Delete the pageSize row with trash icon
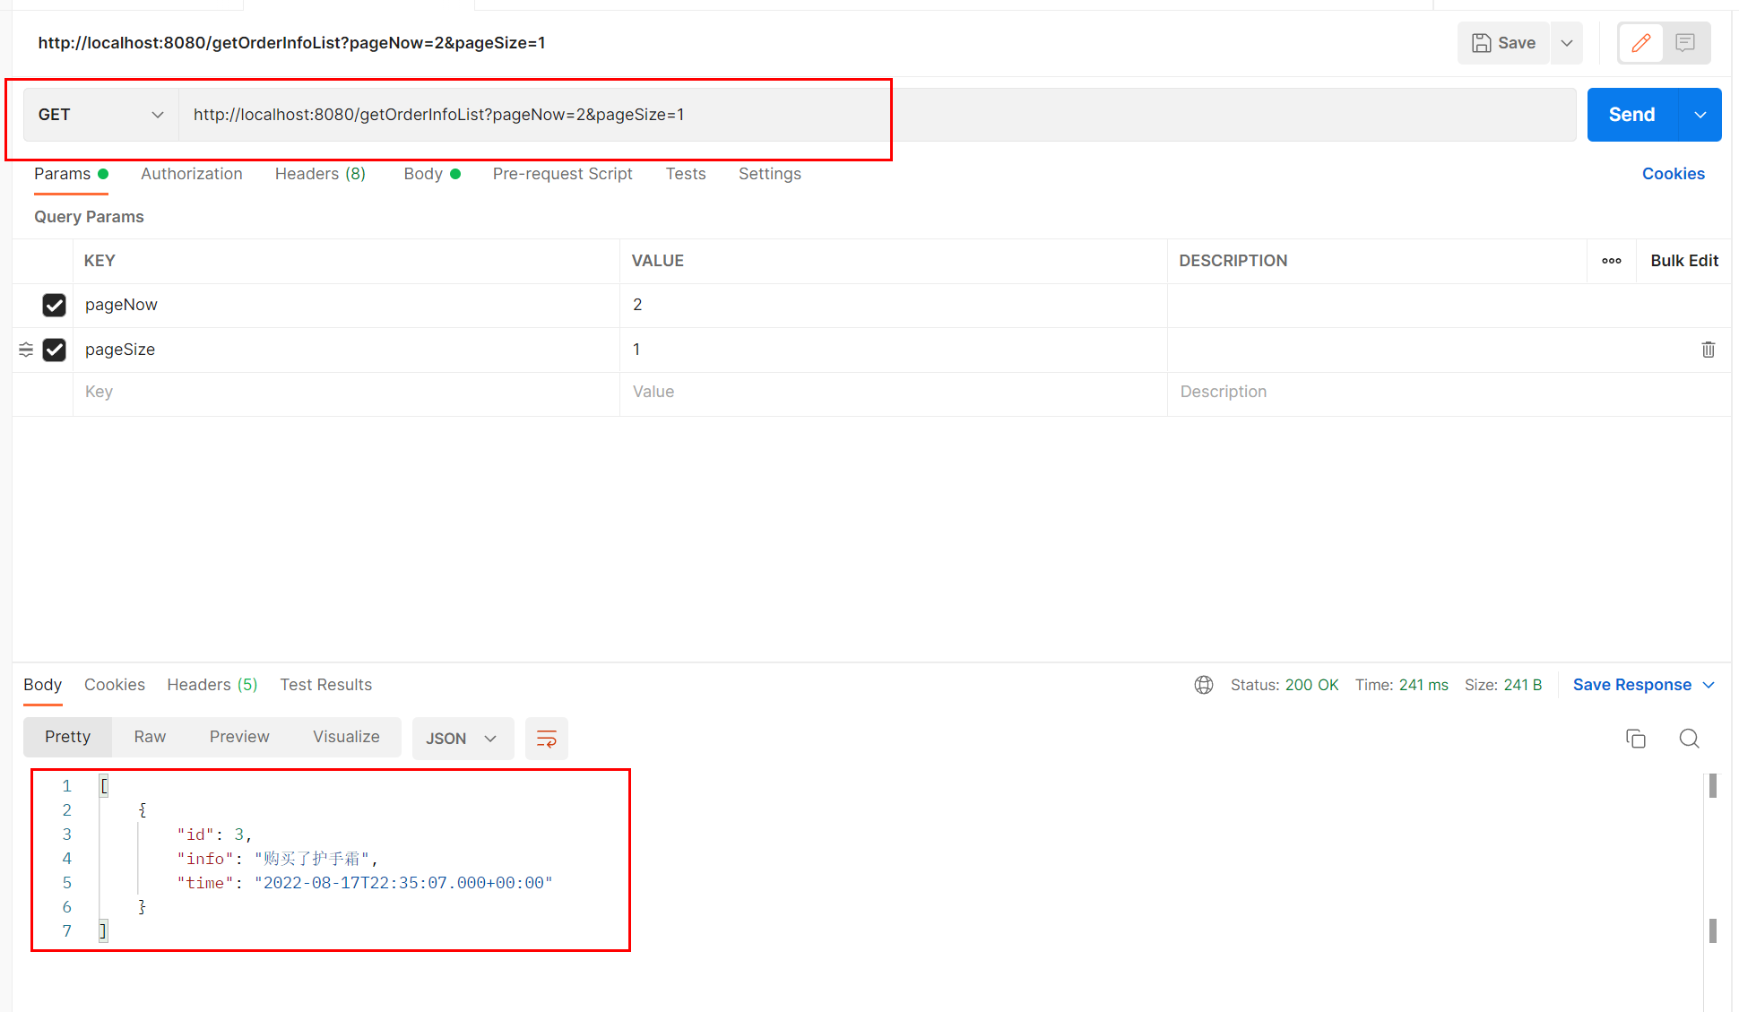Image resolution: width=1739 pixels, height=1012 pixels. coord(1708,350)
